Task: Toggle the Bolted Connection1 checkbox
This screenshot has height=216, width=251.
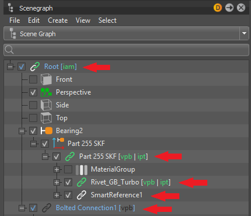Action: tap(33, 208)
